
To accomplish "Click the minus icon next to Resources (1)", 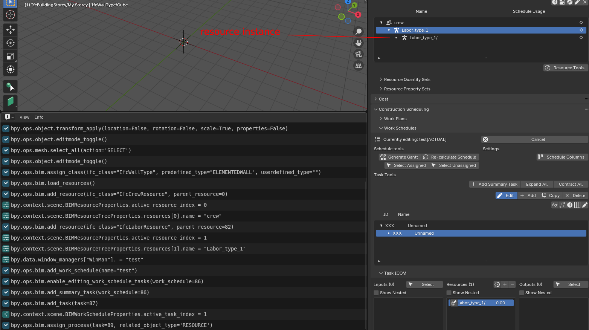I will pos(512,284).
